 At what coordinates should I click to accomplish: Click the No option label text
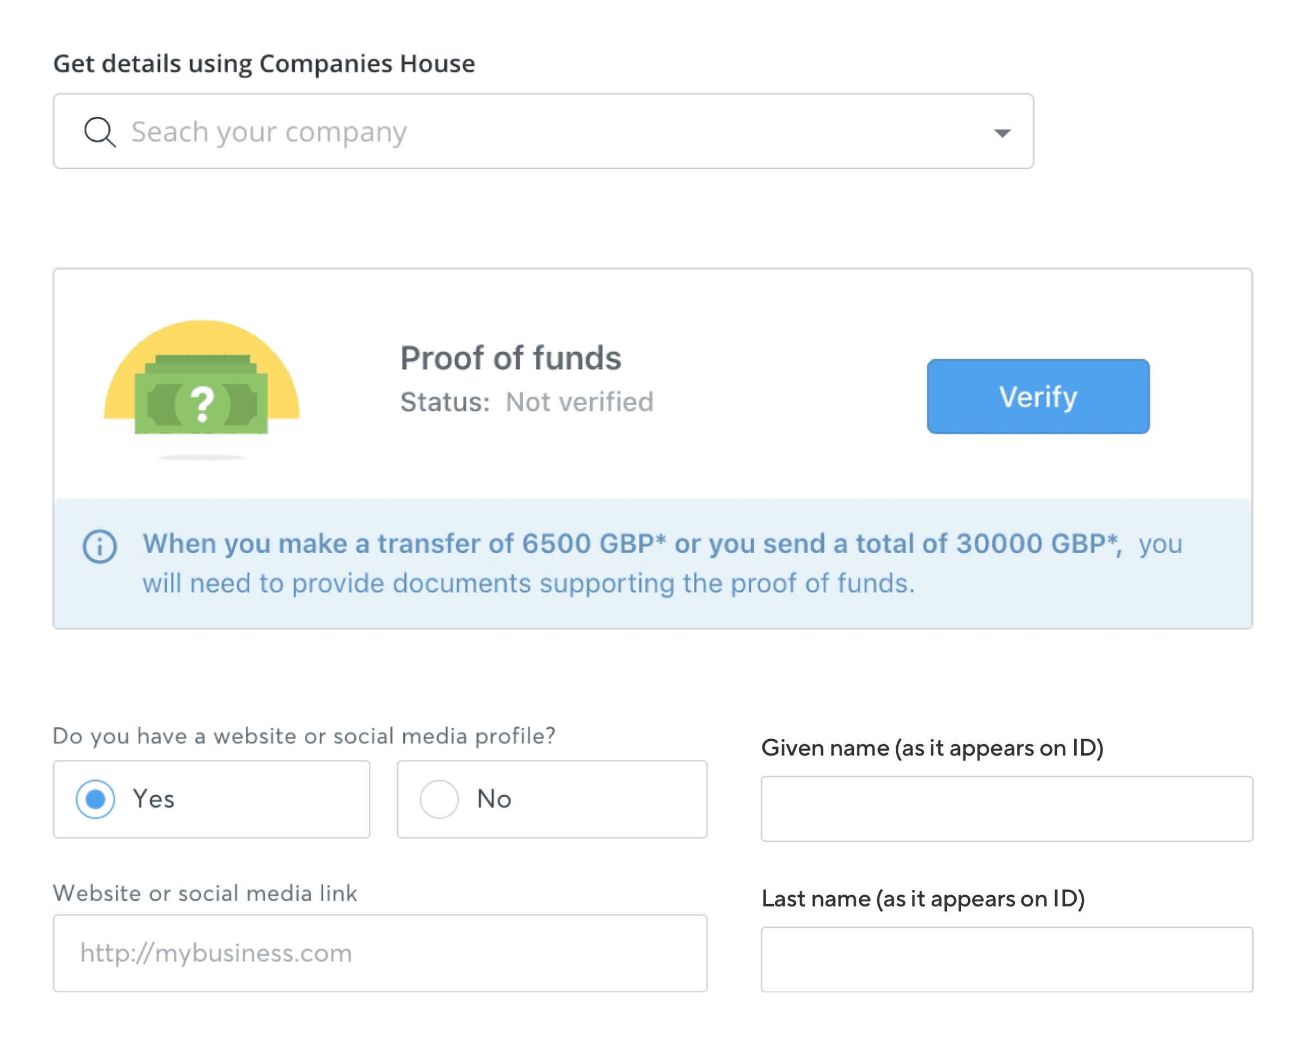coord(494,798)
